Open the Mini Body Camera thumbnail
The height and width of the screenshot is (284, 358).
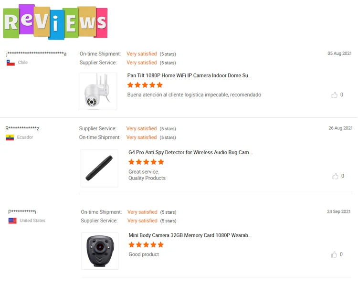coord(100,251)
